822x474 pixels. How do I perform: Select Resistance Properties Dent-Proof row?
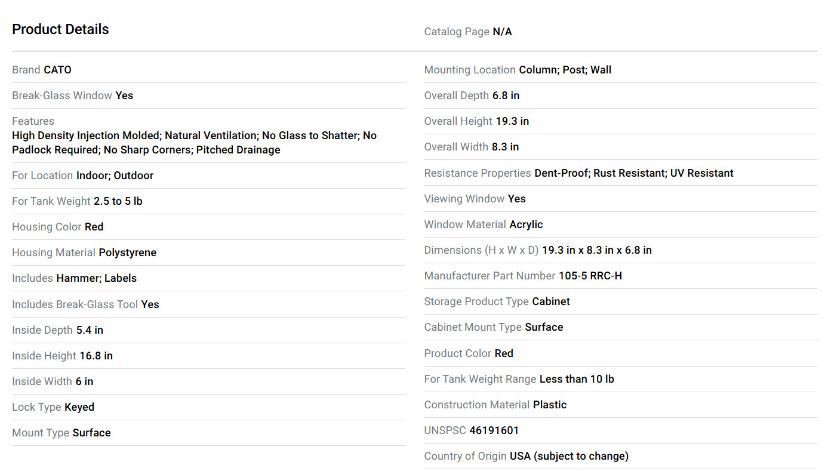point(620,173)
